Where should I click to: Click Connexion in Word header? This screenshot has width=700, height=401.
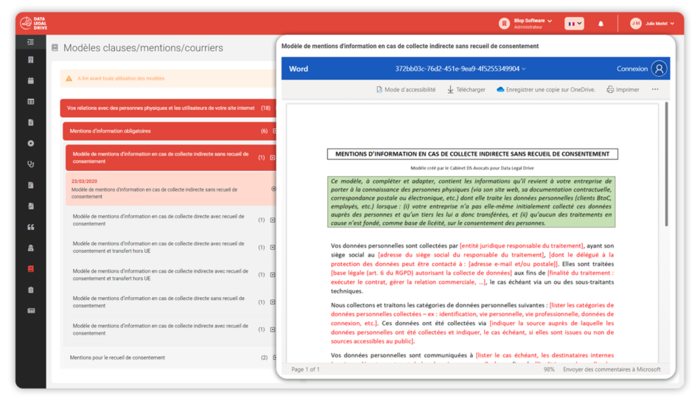tap(632, 69)
